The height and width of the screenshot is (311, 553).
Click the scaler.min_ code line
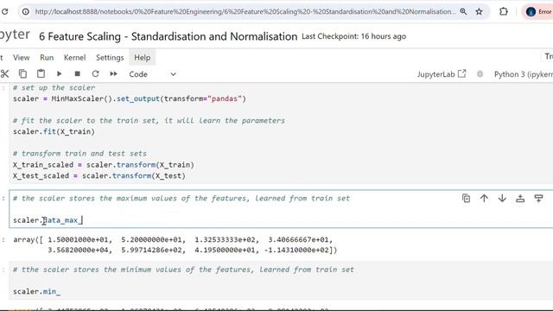coord(36,292)
